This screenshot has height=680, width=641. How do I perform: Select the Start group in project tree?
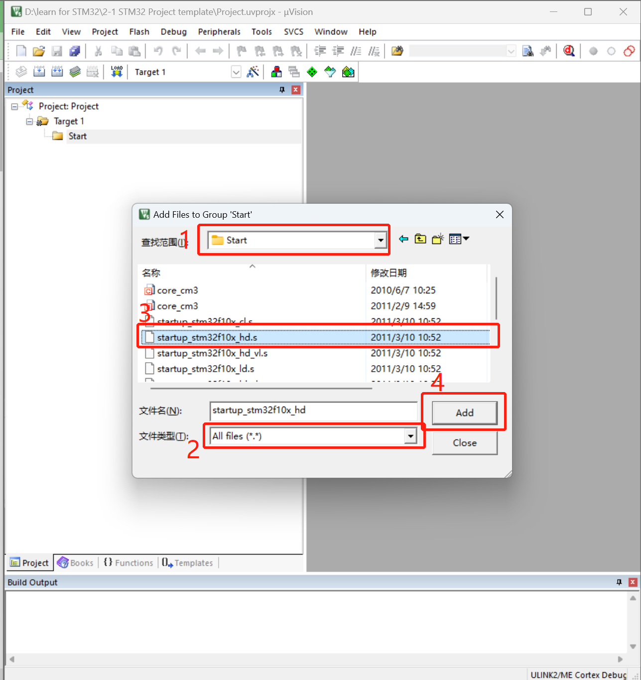tap(77, 136)
